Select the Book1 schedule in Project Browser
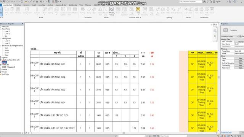244x137 pixels. pyautogui.click(x=4, y=62)
